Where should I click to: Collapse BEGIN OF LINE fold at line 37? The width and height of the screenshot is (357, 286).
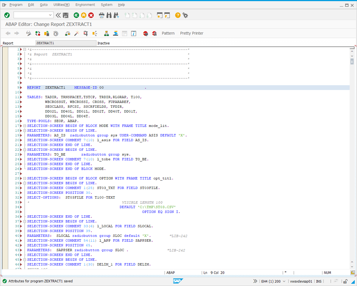25,221
